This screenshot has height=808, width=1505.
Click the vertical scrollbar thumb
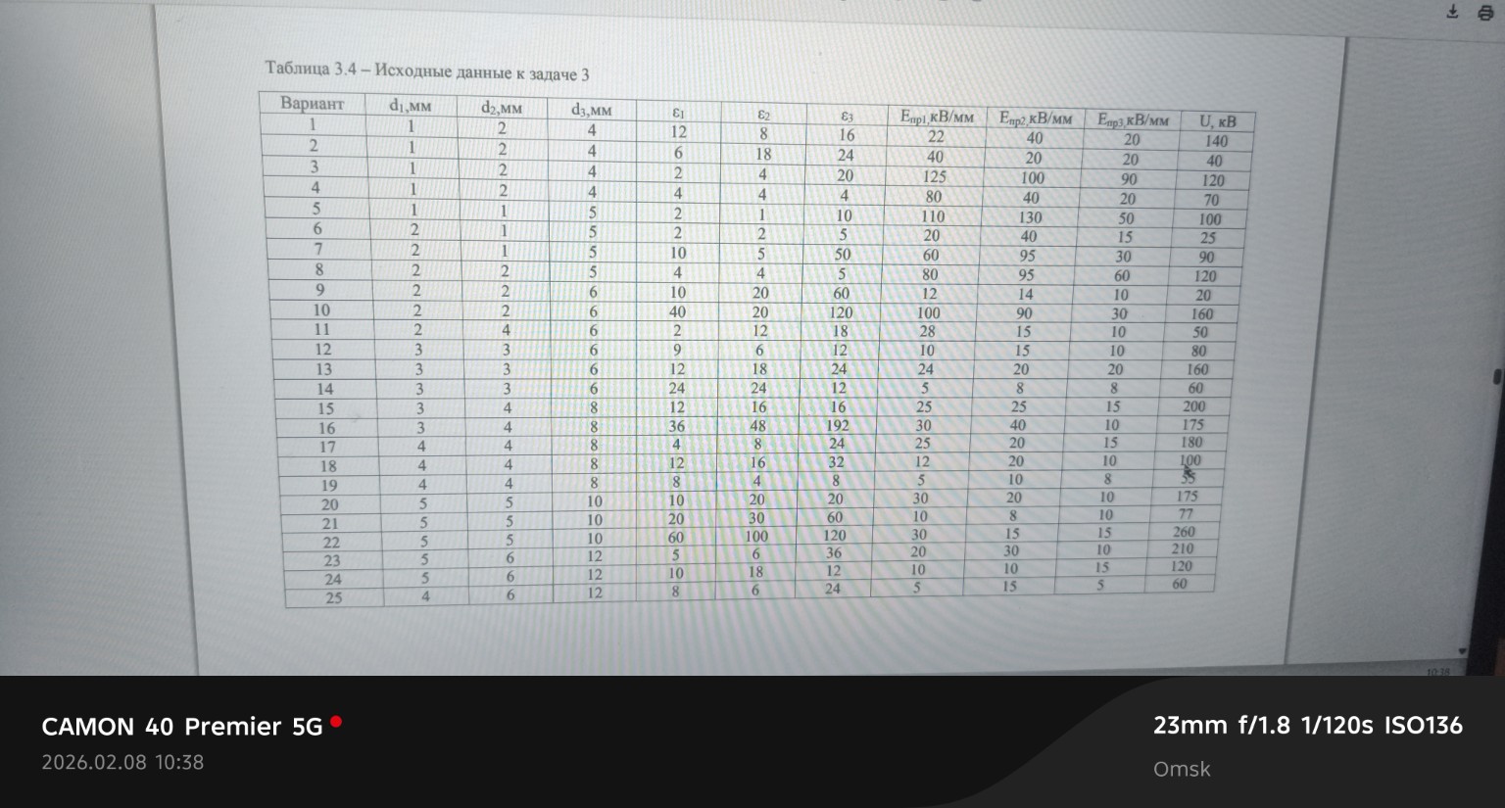pyautogui.click(x=1496, y=377)
